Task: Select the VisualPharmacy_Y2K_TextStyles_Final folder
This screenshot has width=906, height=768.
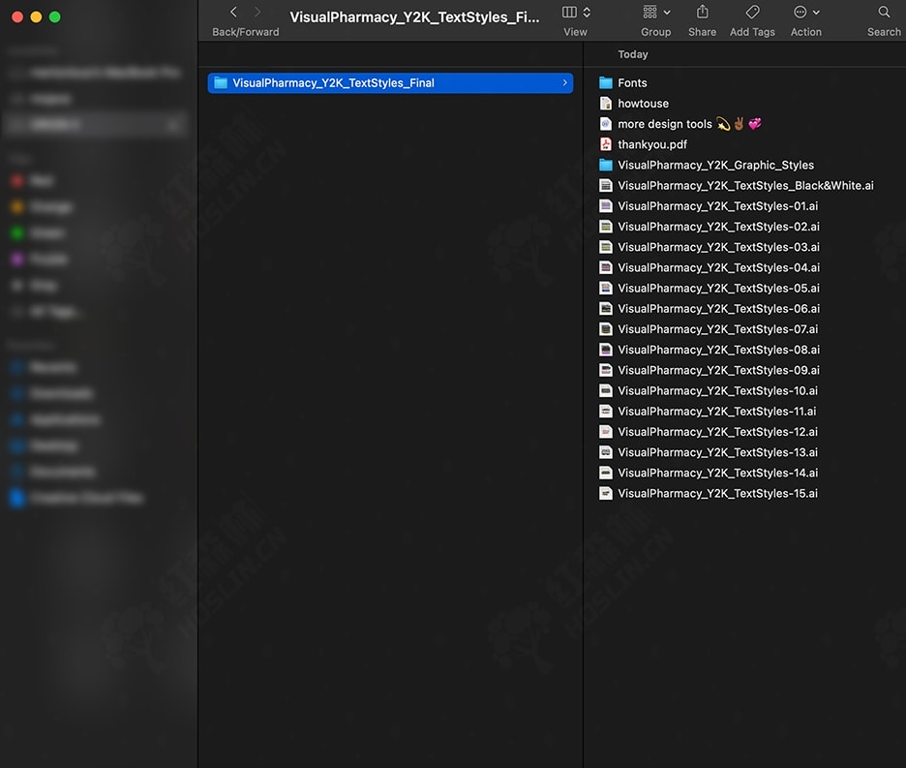Action: point(391,82)
